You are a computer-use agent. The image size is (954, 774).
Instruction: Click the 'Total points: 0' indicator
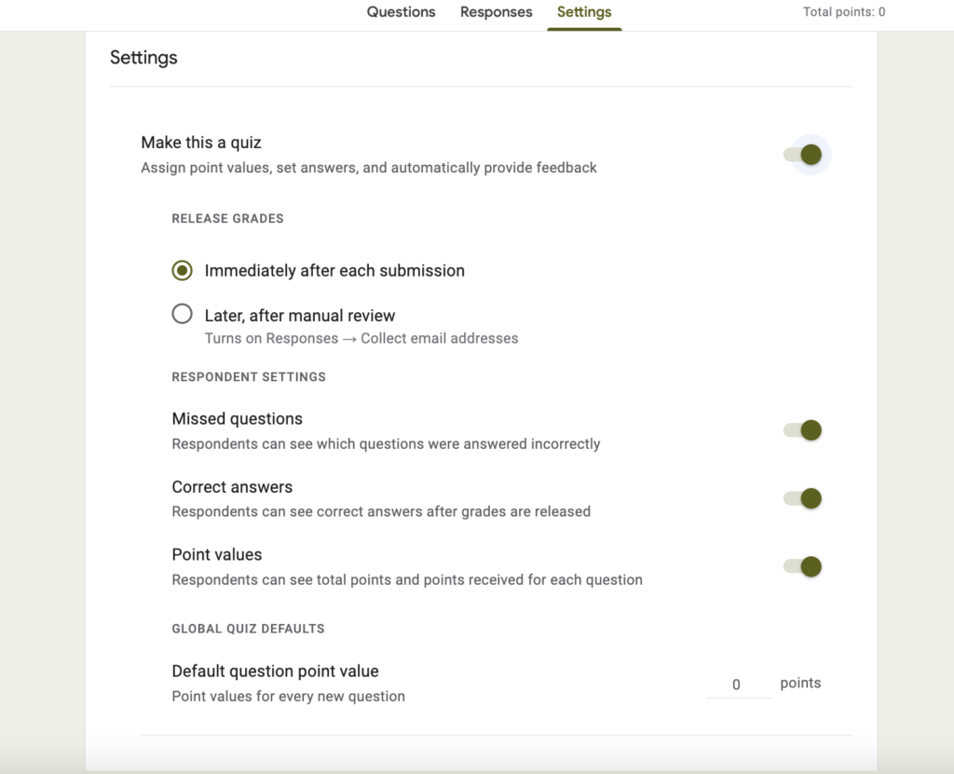(x=843, y=12)
